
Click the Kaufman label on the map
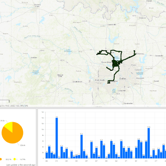pyautogui.click(x=153, y=91)
